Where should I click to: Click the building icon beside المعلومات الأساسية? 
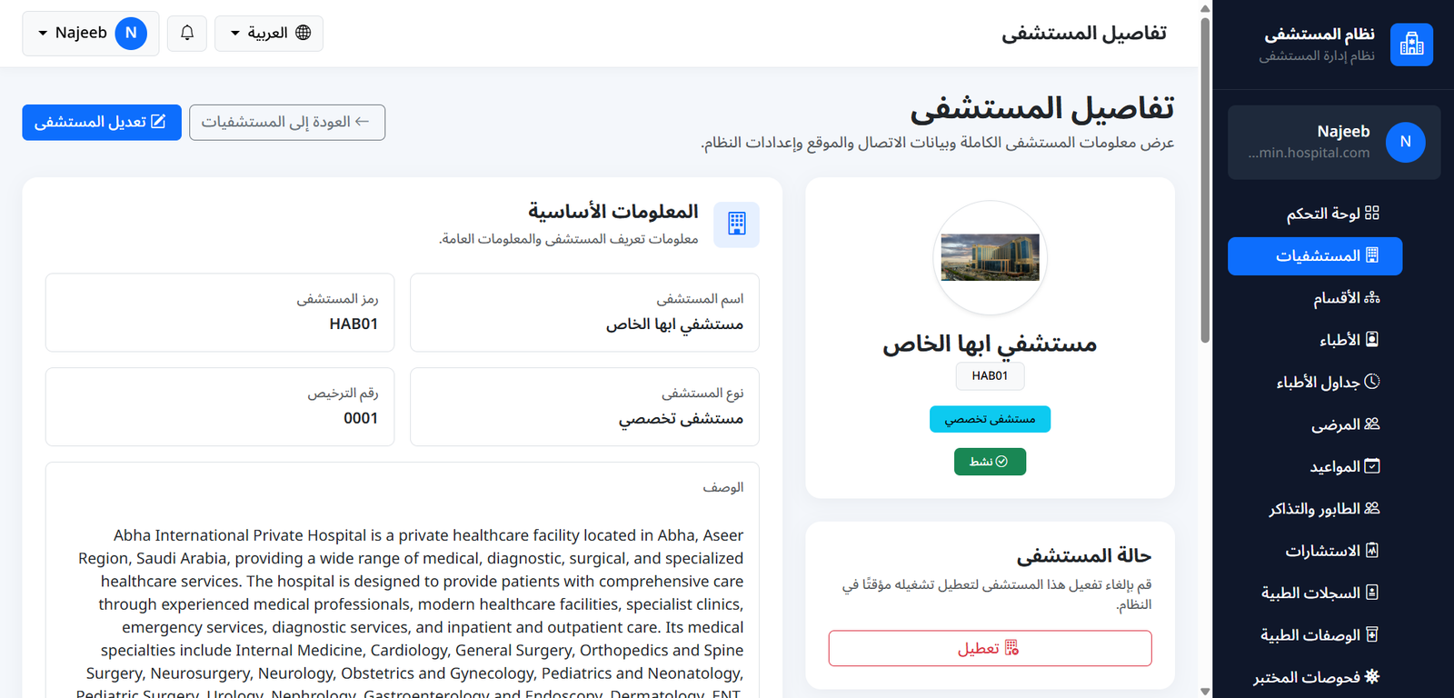coord(736,224)
